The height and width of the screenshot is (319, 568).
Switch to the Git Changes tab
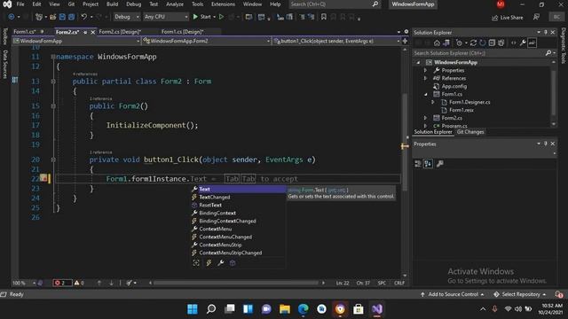coord(470,132)
